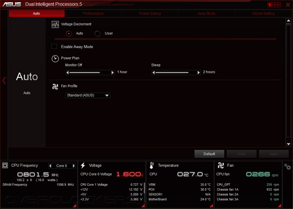Switch to next CPU core
293x209 pixels.
point(74,165)
